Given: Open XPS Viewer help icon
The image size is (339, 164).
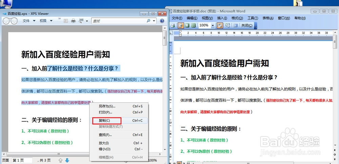Looking at the screenshot, I should point(162,21).
